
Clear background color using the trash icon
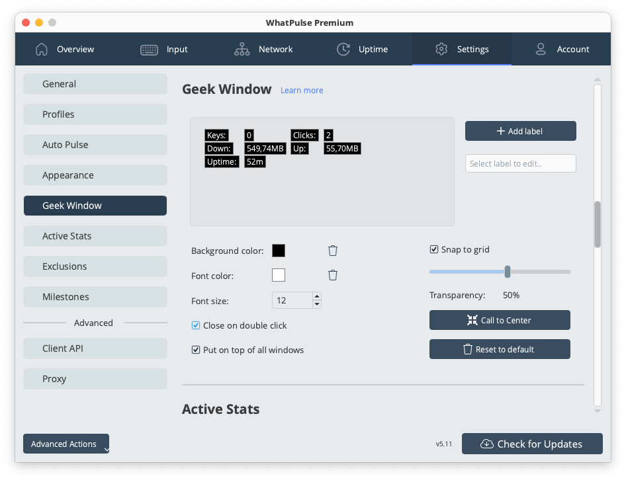point(333,251)
